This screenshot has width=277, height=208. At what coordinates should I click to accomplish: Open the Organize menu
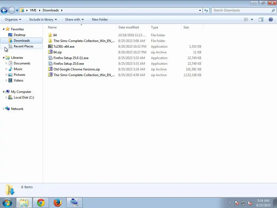pyautogui.click(x=13, y=19)
